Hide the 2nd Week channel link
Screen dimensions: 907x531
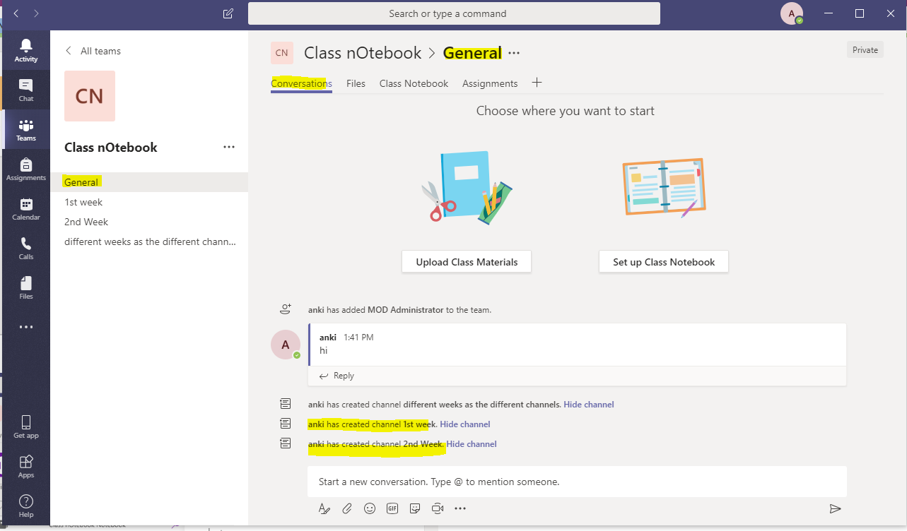click(x=472, y=444)
